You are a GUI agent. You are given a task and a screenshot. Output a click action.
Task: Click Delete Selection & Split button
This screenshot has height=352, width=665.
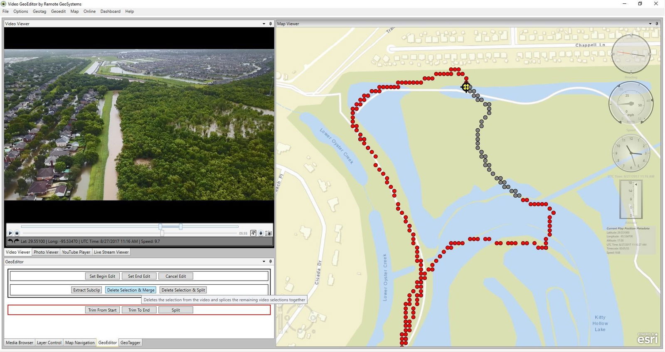coord(183,290)
